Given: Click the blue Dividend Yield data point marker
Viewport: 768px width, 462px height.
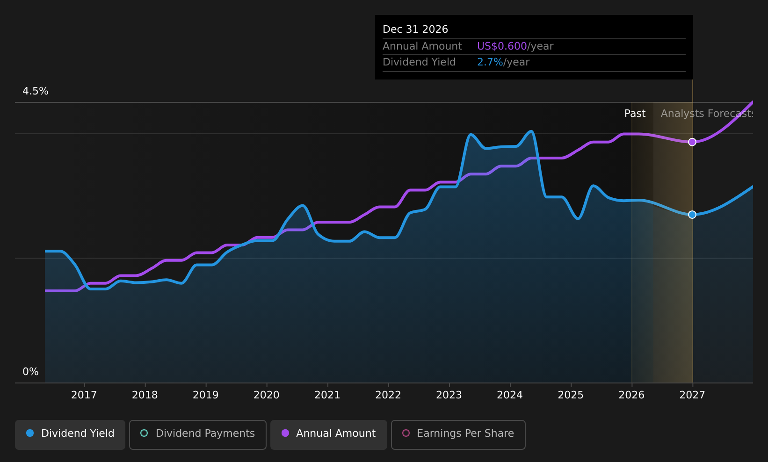Looking at the screenshot, I should click(x=692, y=215).
